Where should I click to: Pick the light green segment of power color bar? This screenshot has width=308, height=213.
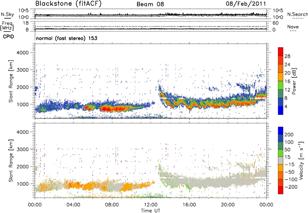point(281,85)
